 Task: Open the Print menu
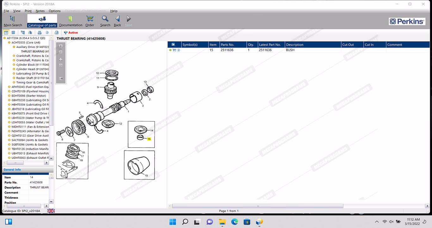(x=28, y=11)
